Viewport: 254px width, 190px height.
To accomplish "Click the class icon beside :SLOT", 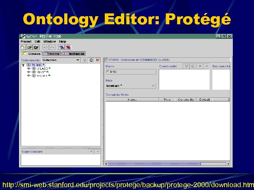I will coord(34,72).
